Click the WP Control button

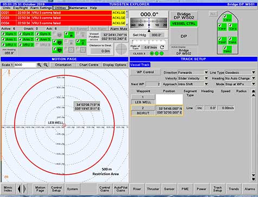(145, 72)
